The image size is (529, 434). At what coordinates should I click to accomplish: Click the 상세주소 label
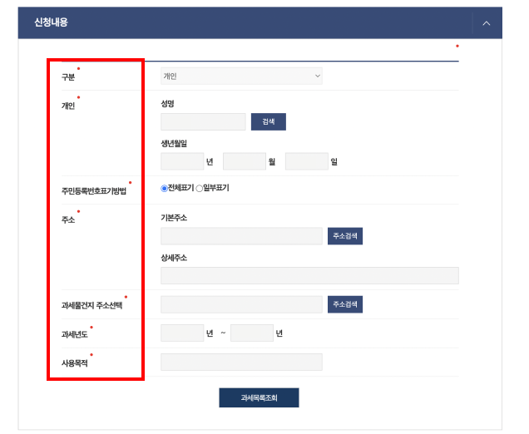[174, 258]
